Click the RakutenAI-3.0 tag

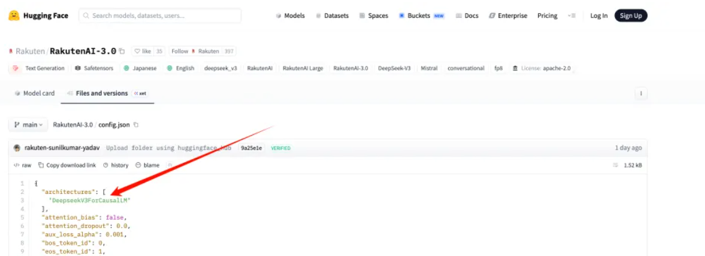pyautogui.click(x=351, y=68)
